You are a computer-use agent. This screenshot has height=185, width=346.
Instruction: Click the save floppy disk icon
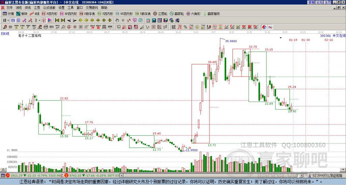coord(166,21)
